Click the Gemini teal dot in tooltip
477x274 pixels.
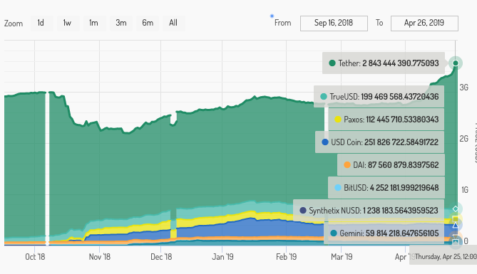[x=334, y=233]
